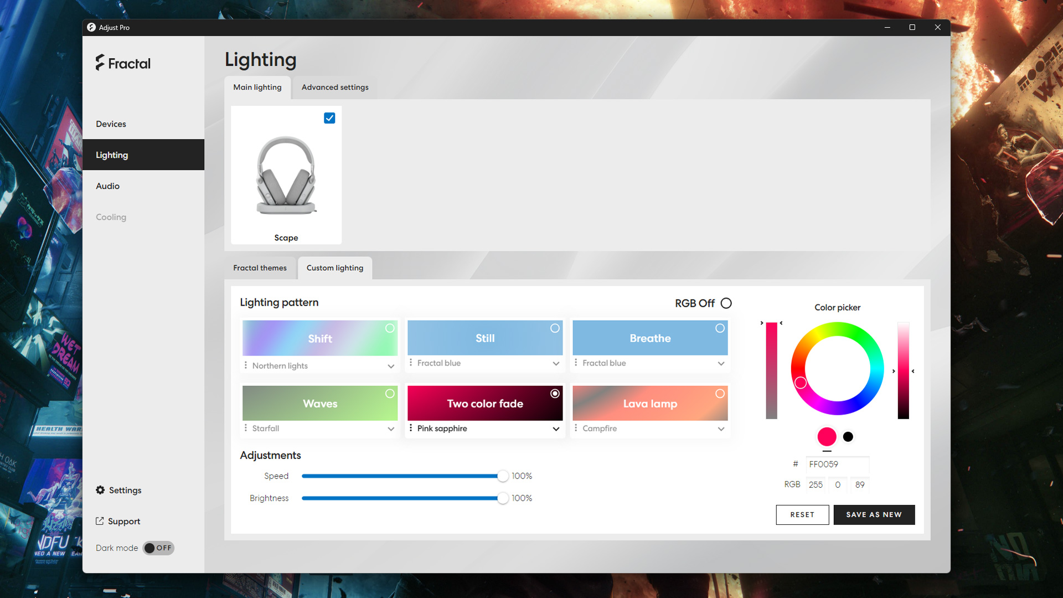Open the Fractal themes tab
This screenshot has width=1063, height=598.
point(260,268)
